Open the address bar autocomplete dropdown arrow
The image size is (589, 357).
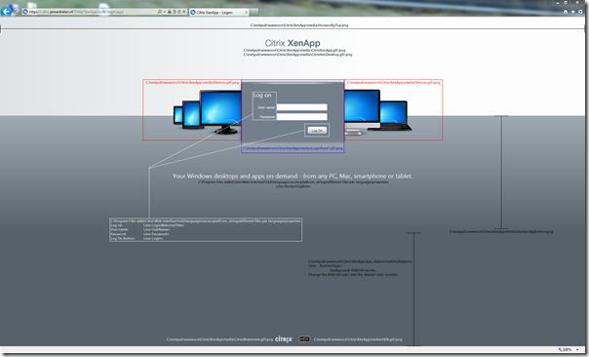[x=165, y=12]
